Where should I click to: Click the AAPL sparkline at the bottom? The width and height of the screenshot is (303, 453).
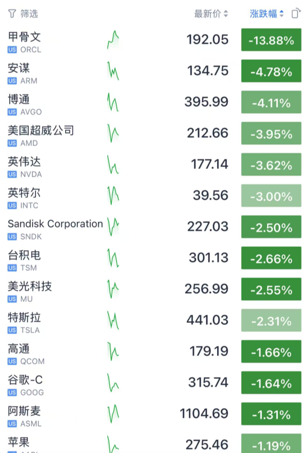coord(114,444)
